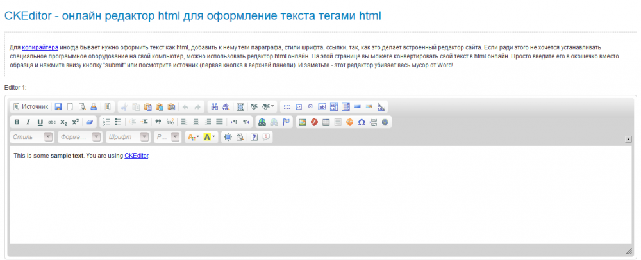The height and width of the screenshot is (260, 641).
Task: Click the Print icon in toolbar
Action: click(93, 106)
